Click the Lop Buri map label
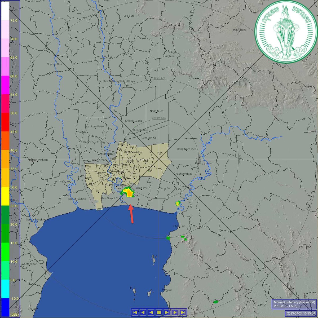 pyautogui.click(x=129, y=16)
